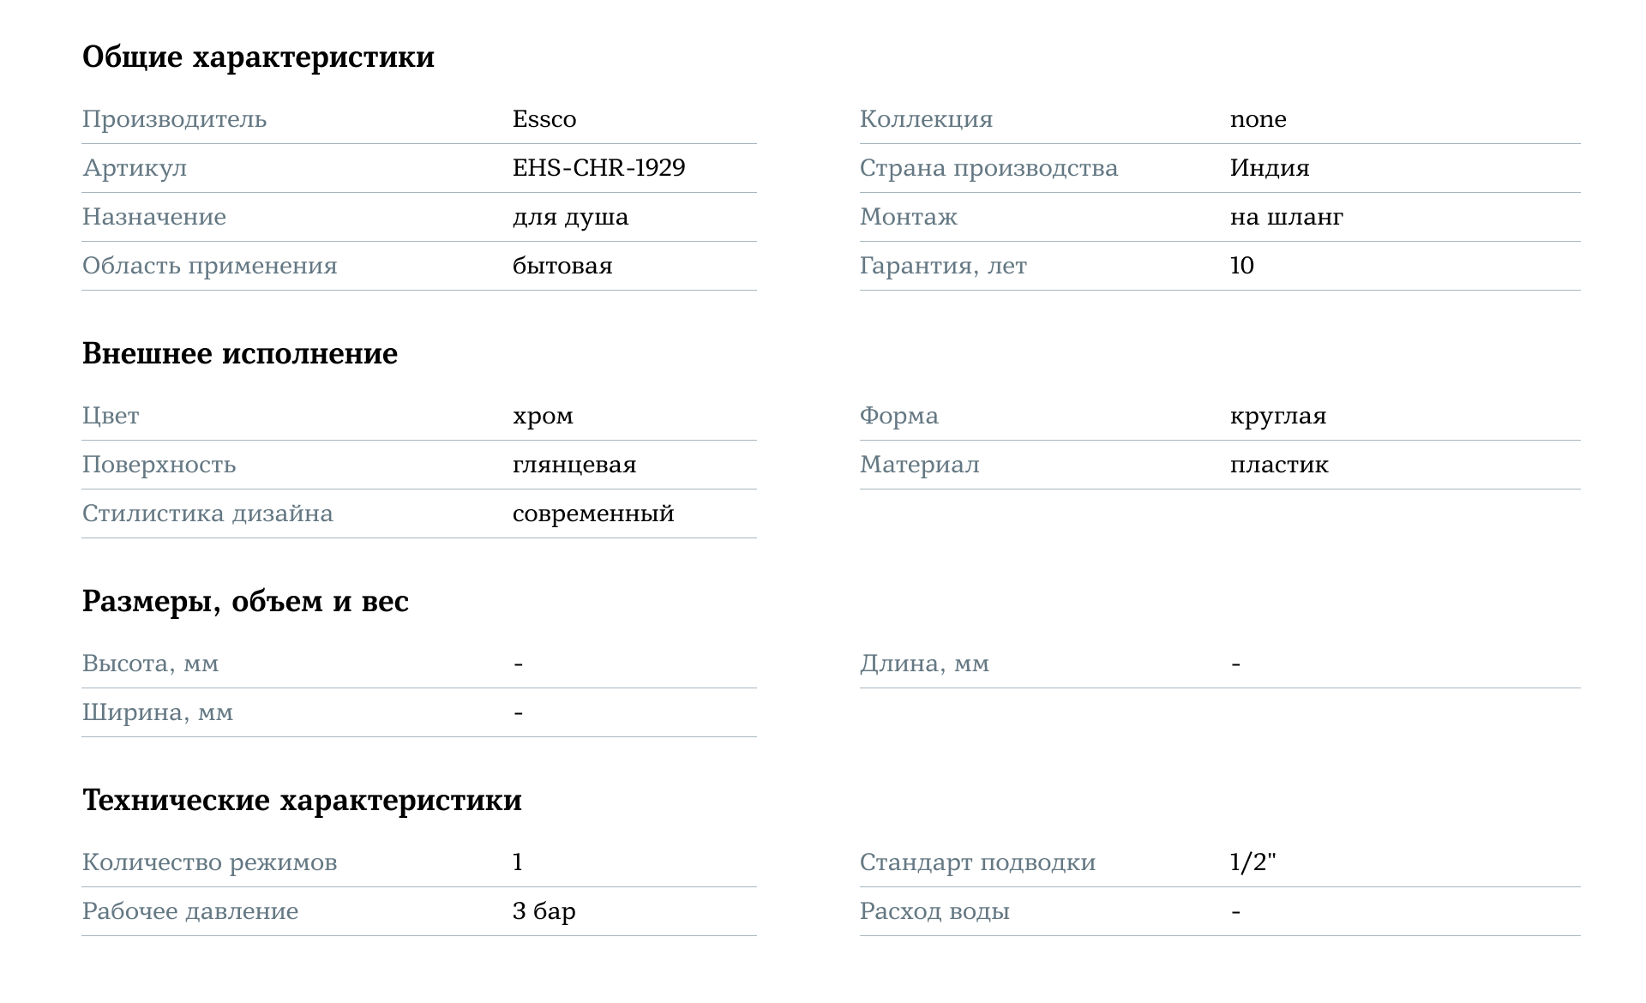Screen dimensions: 1646x1003
Task: Click the Общие характеристики heading
Action: pyautogui.click(x=258, y=57)
